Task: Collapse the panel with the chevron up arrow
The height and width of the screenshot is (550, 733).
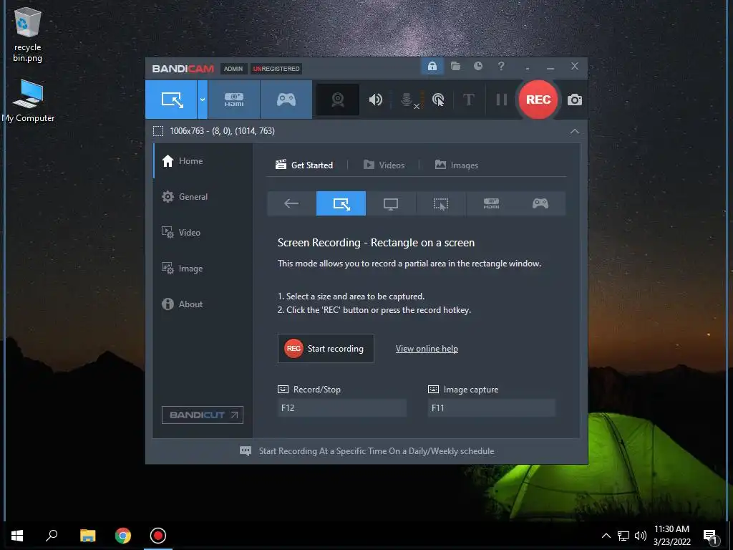Action: (x=575, y=132)
